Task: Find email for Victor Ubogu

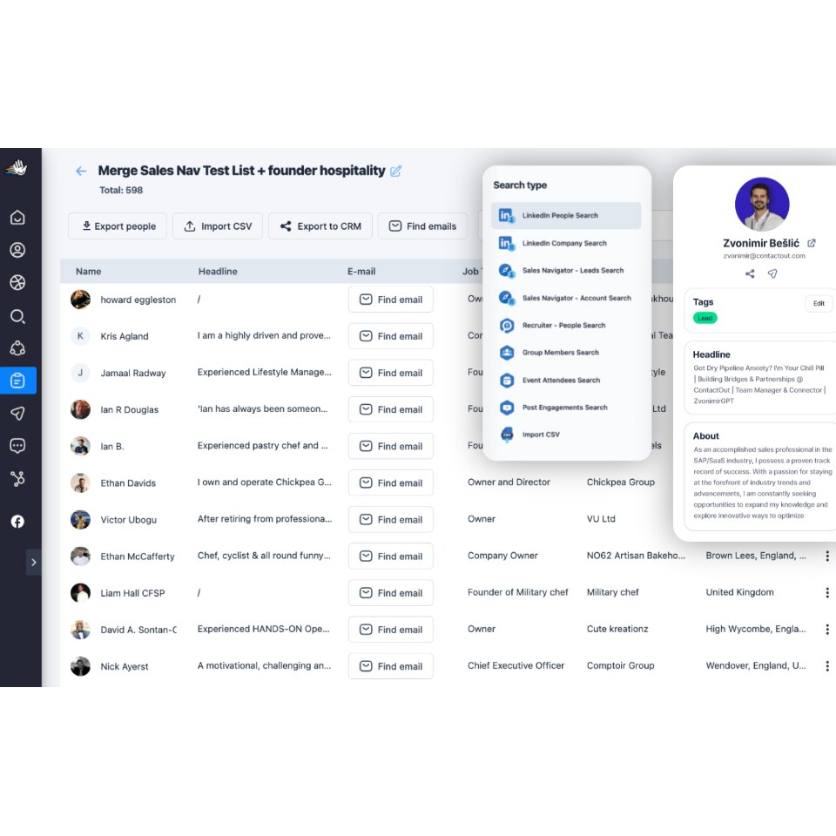Action: [391, 520]
